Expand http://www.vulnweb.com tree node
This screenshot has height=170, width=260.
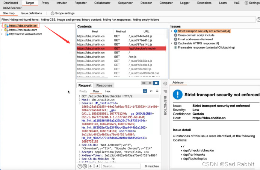click(x=2, y=34)
